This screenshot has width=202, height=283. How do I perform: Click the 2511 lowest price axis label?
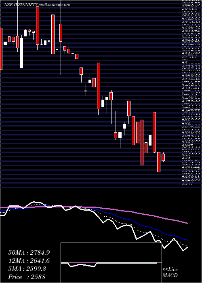click(188, 184)
